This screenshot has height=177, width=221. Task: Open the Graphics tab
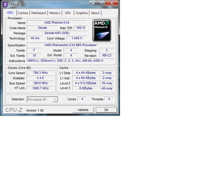[x=82, y=13]
